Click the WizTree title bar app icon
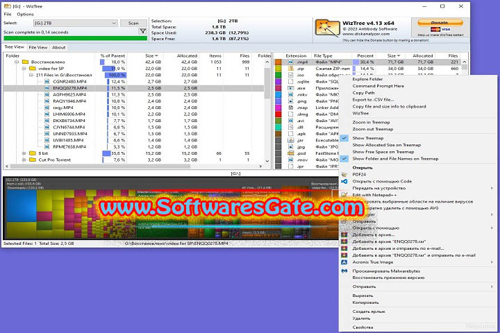 pos(7,6)
